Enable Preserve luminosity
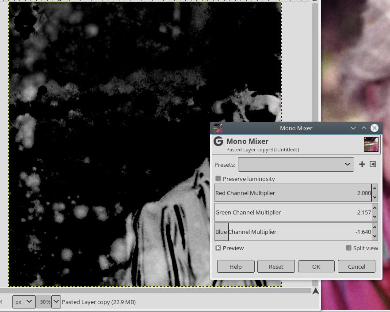 point(218,179)
